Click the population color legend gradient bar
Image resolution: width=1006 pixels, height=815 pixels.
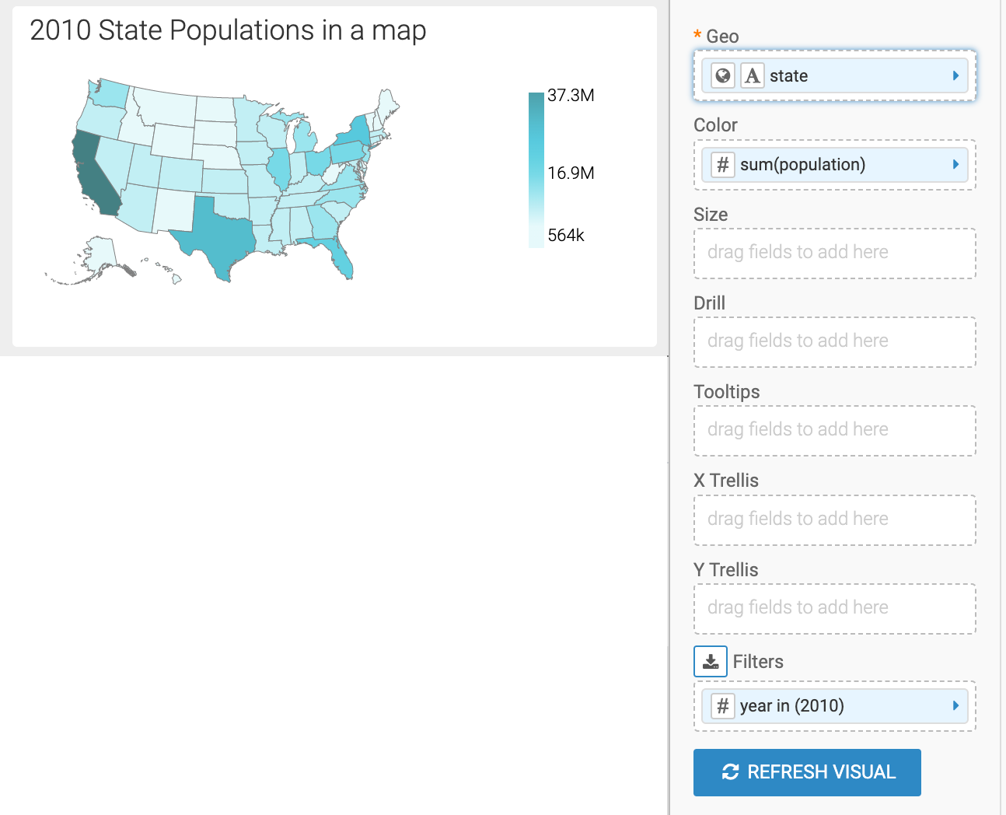click(x=536, y=170)
